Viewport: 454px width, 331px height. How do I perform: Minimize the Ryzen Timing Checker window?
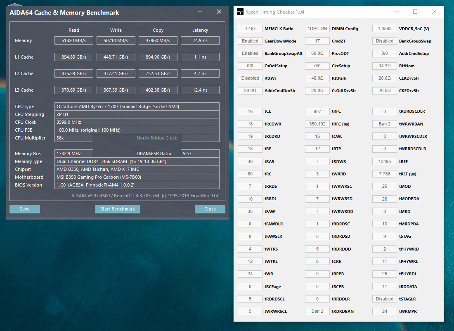pos(397,12)
